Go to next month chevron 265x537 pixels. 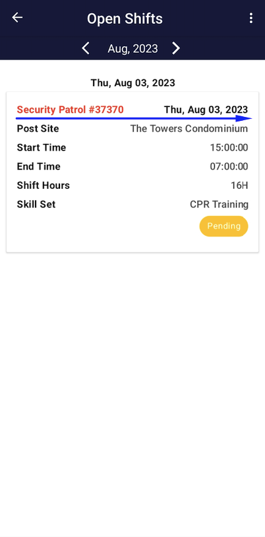pyautogui.click(x=176, y=48)
